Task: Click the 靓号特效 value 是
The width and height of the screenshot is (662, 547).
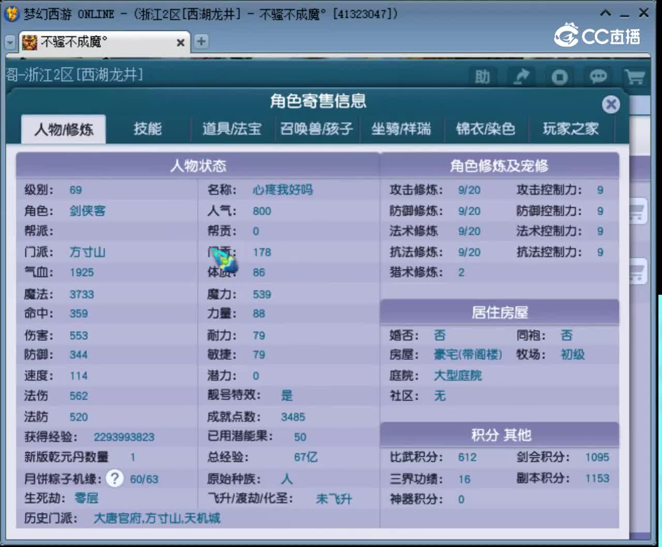Action: [x=287, y=396]
